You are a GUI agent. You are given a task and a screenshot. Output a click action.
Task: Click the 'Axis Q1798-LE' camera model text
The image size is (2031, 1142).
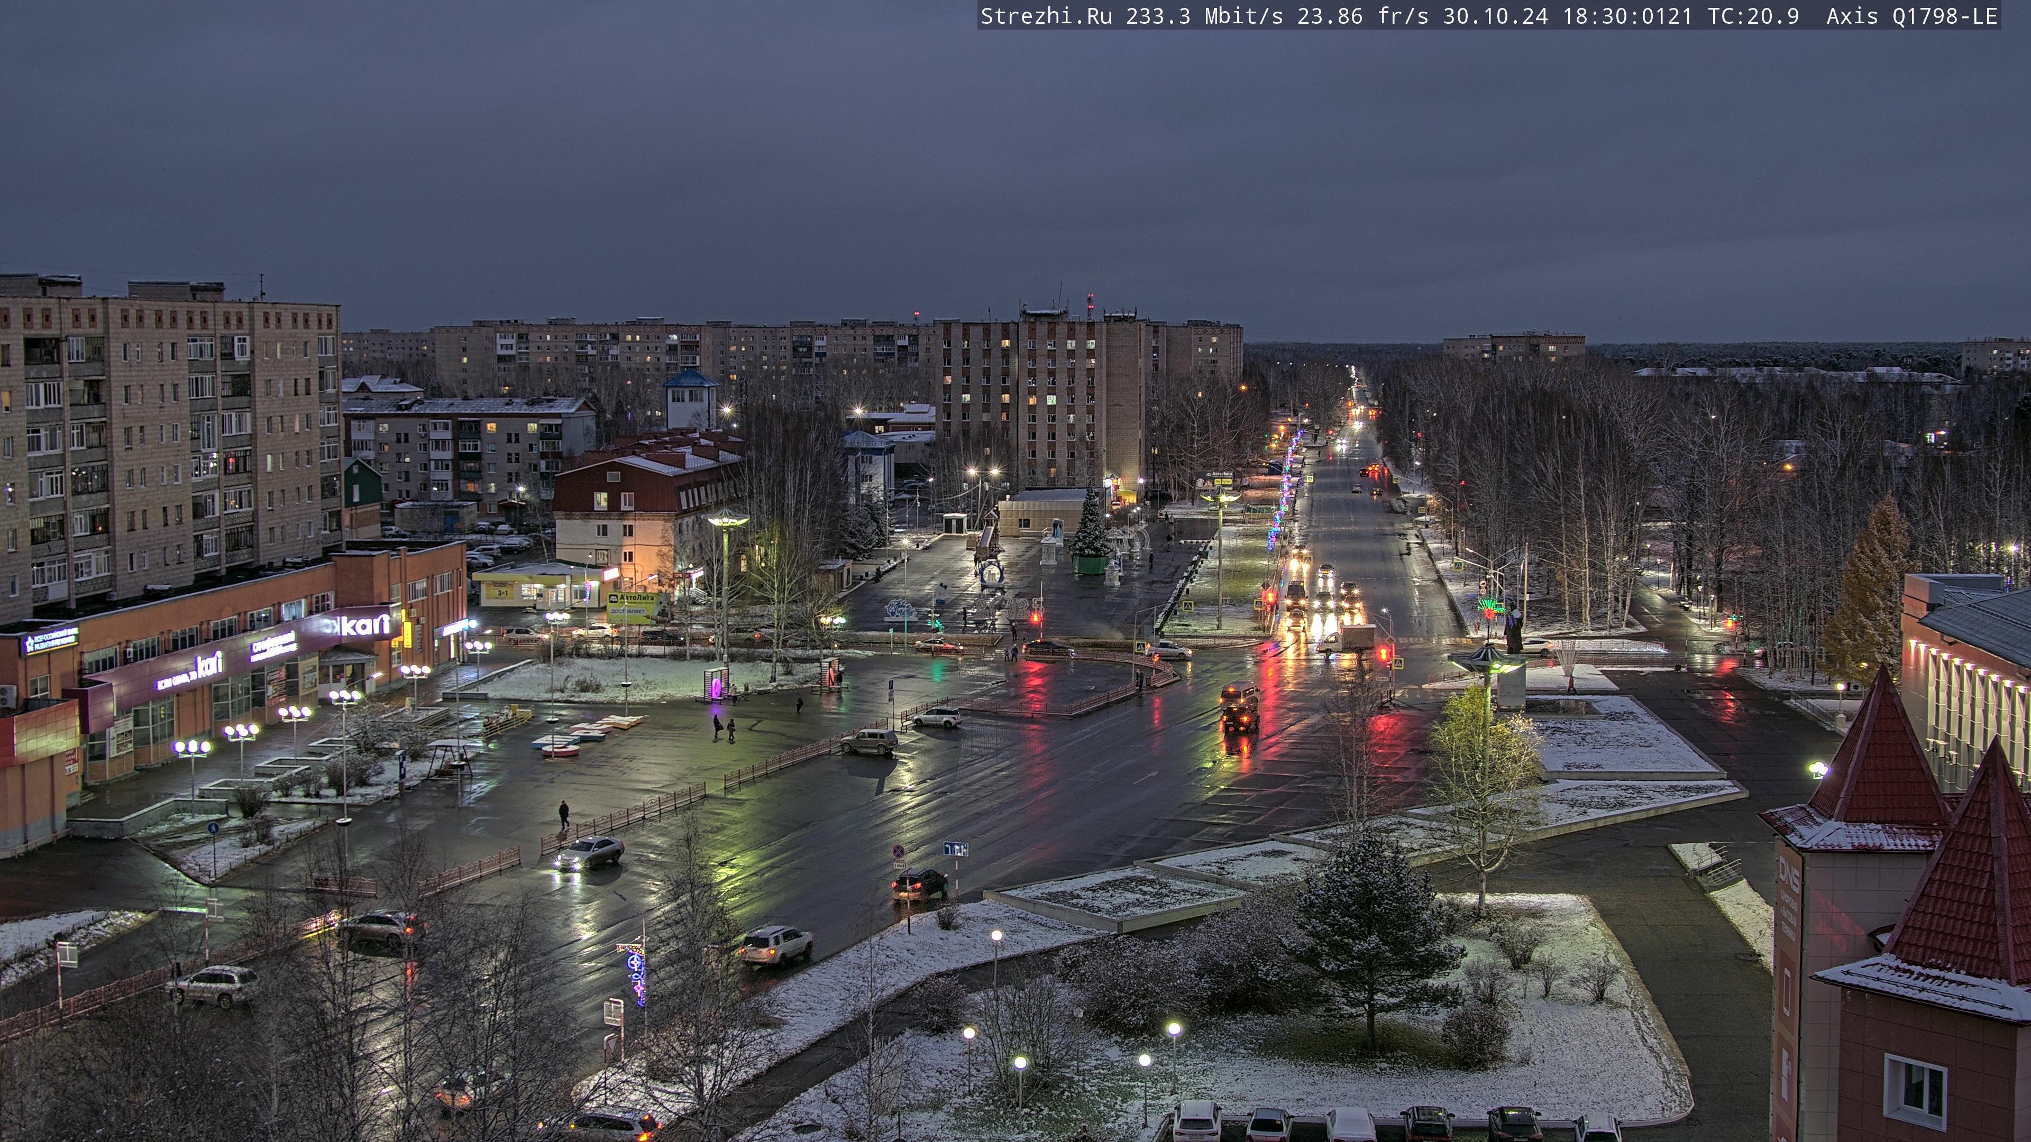pos(1912,16)
